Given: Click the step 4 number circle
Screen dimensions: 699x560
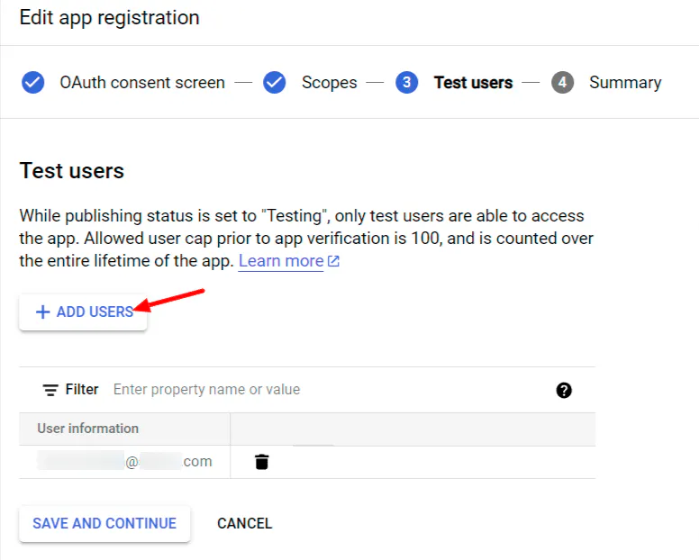Looking at the screenshot, I should [562, 83].
